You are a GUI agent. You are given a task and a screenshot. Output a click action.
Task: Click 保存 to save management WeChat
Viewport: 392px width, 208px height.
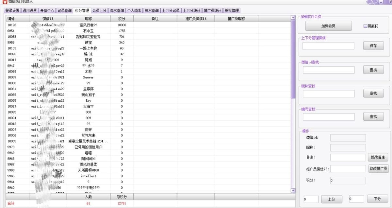[x=373, y=46]
